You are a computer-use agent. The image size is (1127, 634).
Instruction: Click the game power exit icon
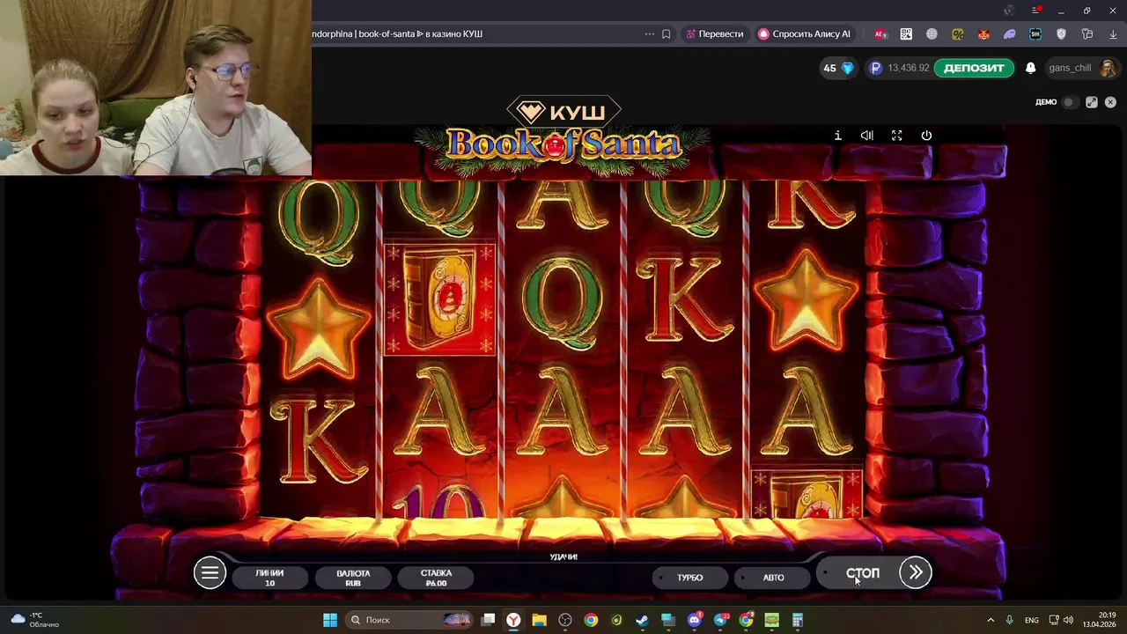pos(926,136)
